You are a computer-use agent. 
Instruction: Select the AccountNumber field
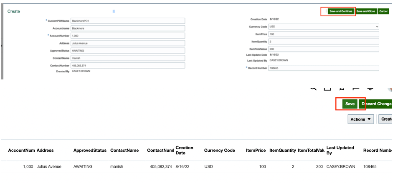[x=127, y=36]
